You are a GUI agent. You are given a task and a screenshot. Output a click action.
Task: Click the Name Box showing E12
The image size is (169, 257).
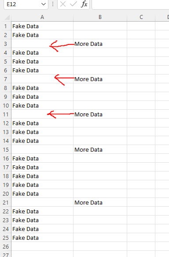coord(26,4)
